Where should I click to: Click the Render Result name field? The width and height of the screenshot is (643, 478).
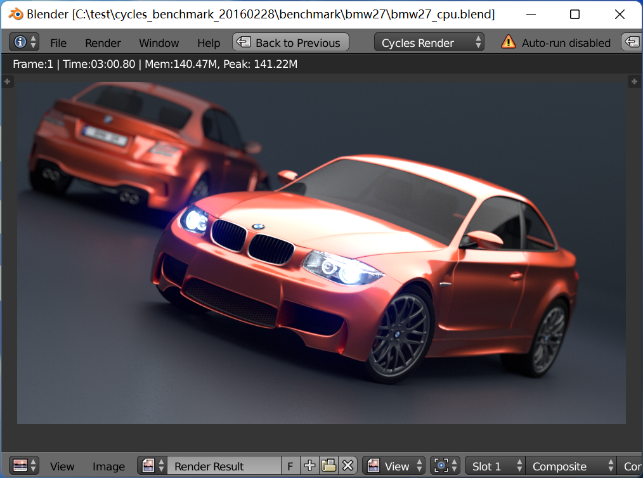224,466
